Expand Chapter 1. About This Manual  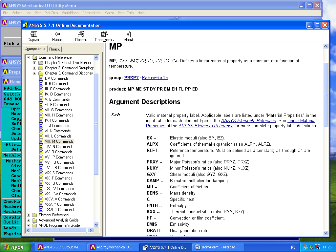tap(34, 63)
